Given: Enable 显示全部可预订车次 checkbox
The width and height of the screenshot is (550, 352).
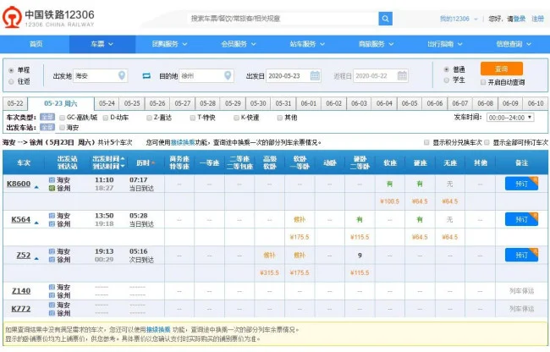Looking at the screenshot, I should (x=487, y=142).
